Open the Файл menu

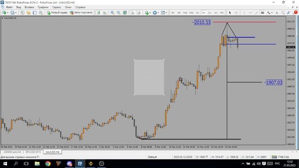point(9,7)
